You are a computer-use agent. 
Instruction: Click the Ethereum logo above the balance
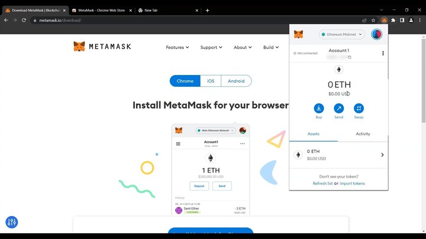tap(339, 70)
